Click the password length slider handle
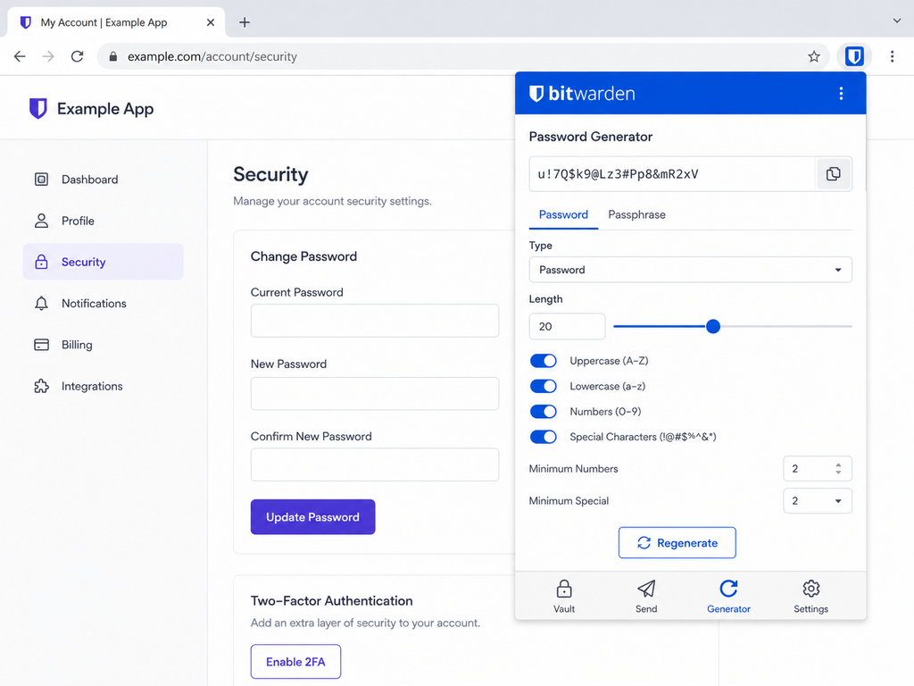This screenshot has height=686, width=914. (713, 326)
